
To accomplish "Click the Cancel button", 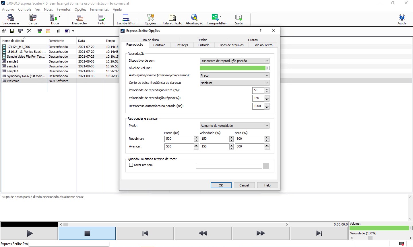I will pos(244,185).
